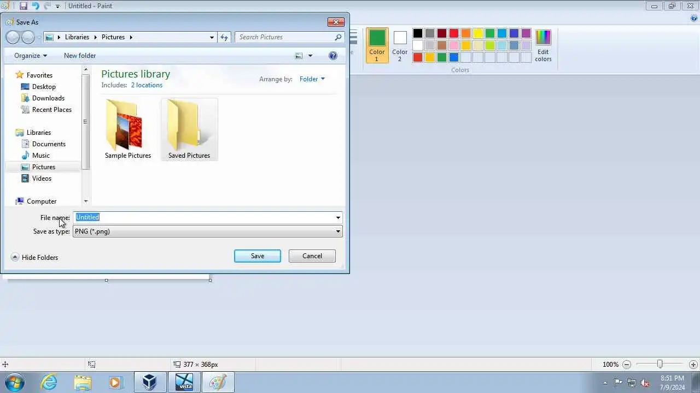Click the Redo arrow in Paint's title bar
Viewport: 700px width, 393px height.
(x=48, y=6)
